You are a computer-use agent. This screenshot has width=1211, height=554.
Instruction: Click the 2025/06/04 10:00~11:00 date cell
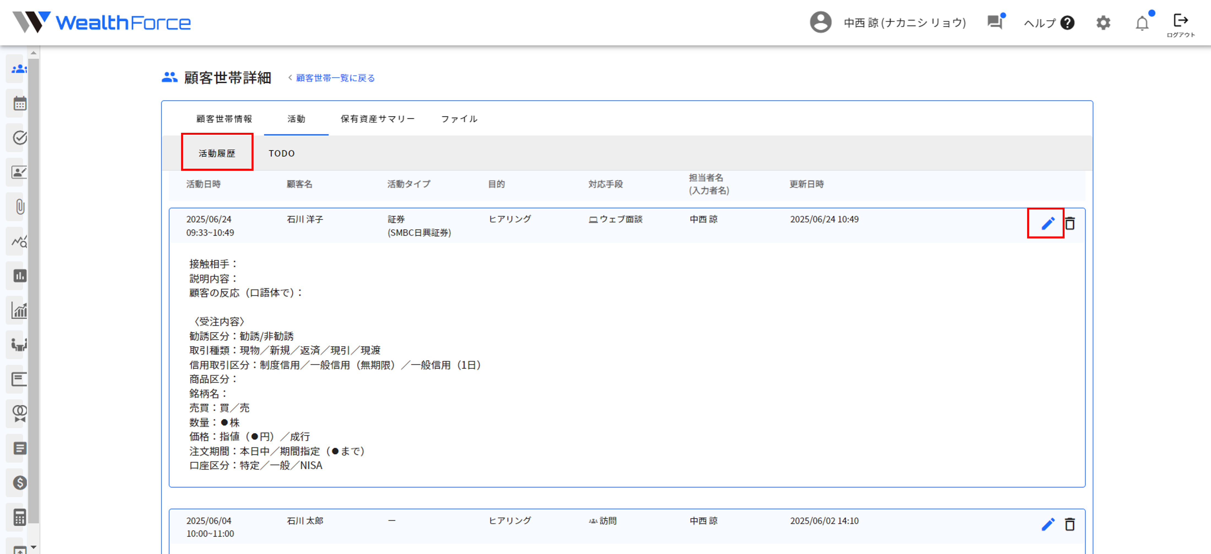tap(210, 527)
